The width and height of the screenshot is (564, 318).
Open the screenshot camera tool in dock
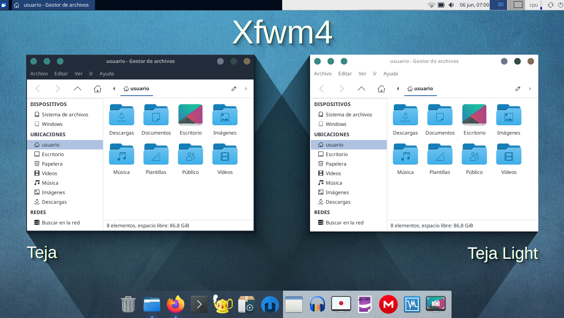(x=436, y=305)
